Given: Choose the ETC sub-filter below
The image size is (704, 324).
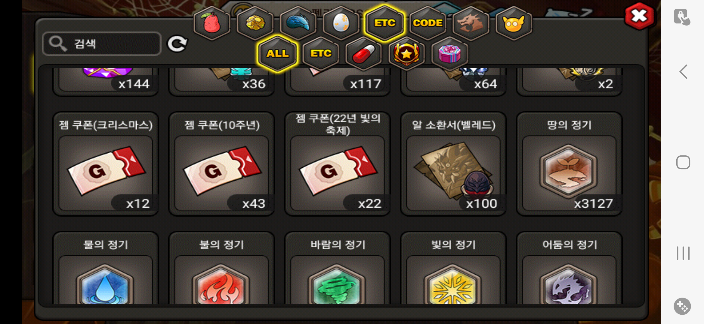Looking at the screenshot, I should [x=321, y=53].
